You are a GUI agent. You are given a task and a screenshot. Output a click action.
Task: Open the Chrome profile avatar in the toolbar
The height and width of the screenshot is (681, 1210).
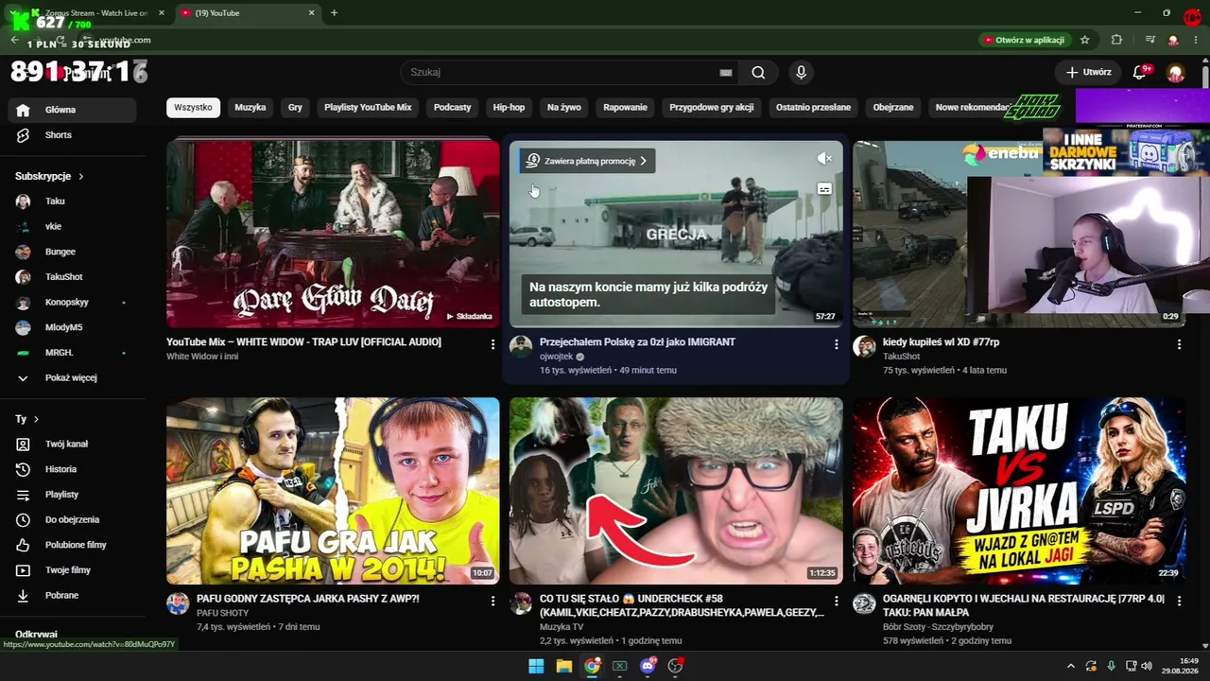(x=1173, y=40)
